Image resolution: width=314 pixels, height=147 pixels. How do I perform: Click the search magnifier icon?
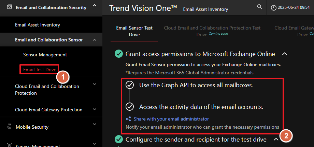click(x=259, y=7)
